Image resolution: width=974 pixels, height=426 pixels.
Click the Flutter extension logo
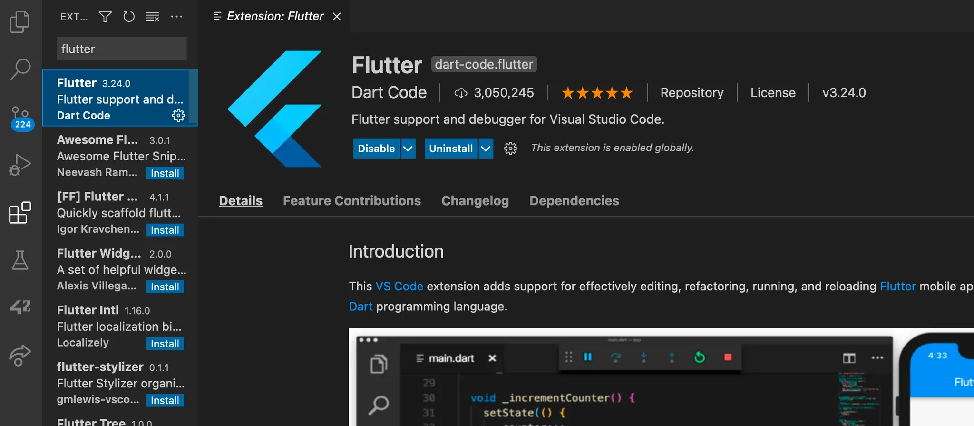[x=275, y=109]
